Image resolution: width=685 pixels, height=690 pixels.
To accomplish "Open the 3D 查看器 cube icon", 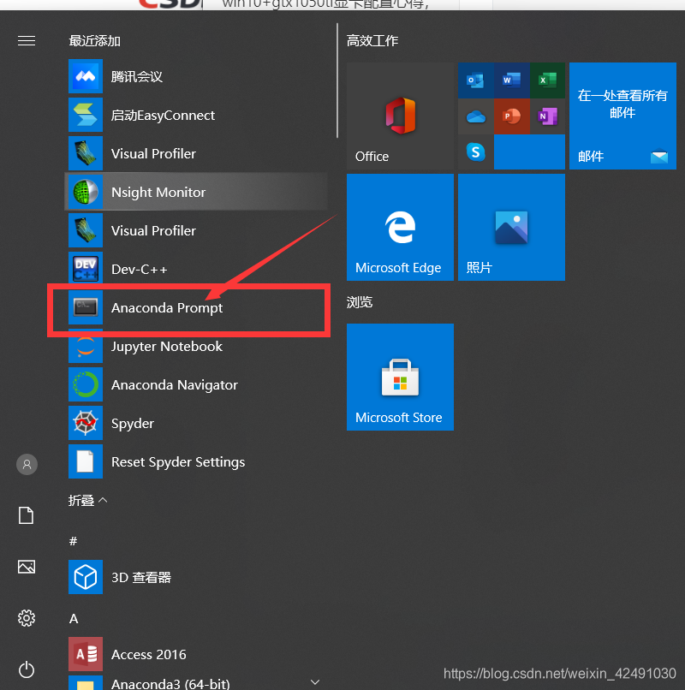I will tap(86, 577).
